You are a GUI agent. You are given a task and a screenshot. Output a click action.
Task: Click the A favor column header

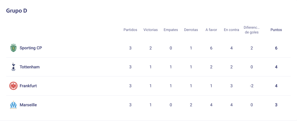211,30
